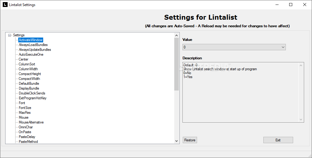Select the OnPaste setting
This screenshot has width=312, height=158.
(25, 132)
